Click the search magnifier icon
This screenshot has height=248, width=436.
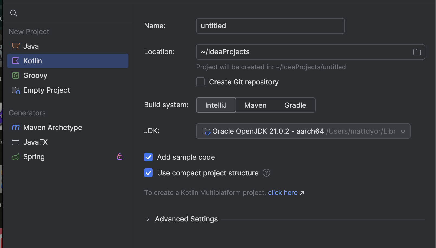13,13
